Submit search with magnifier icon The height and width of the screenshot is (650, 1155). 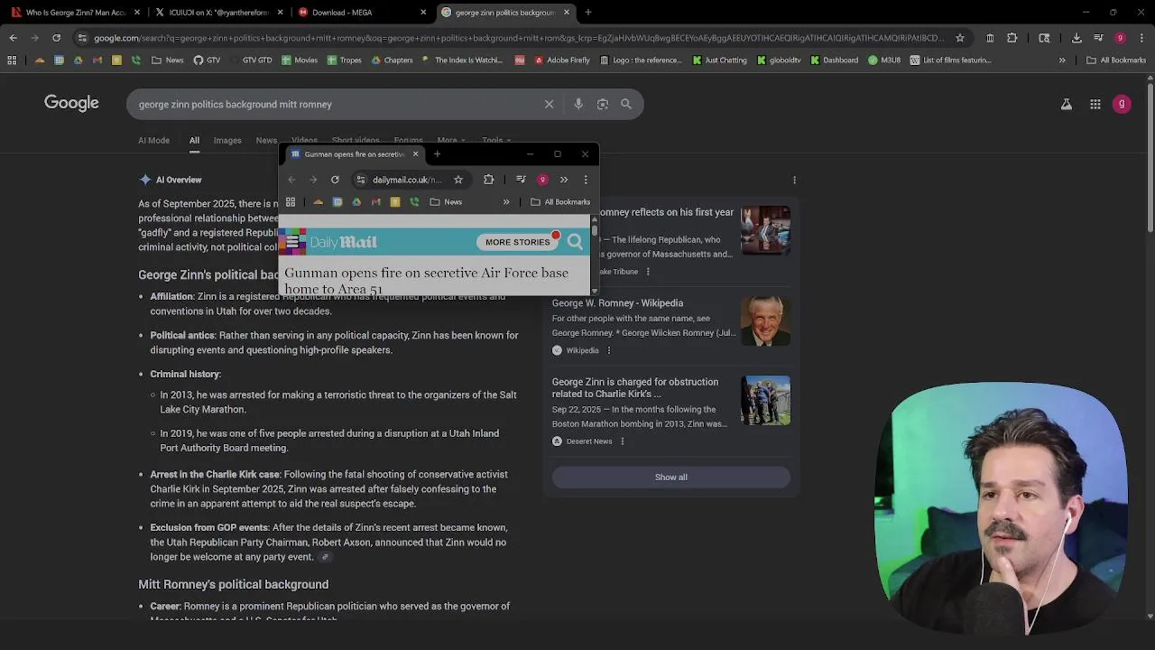(x=626, y=104)
